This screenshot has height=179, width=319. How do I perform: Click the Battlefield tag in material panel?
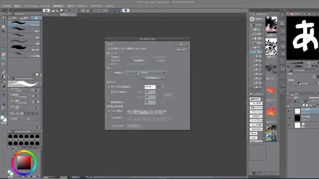256,129
